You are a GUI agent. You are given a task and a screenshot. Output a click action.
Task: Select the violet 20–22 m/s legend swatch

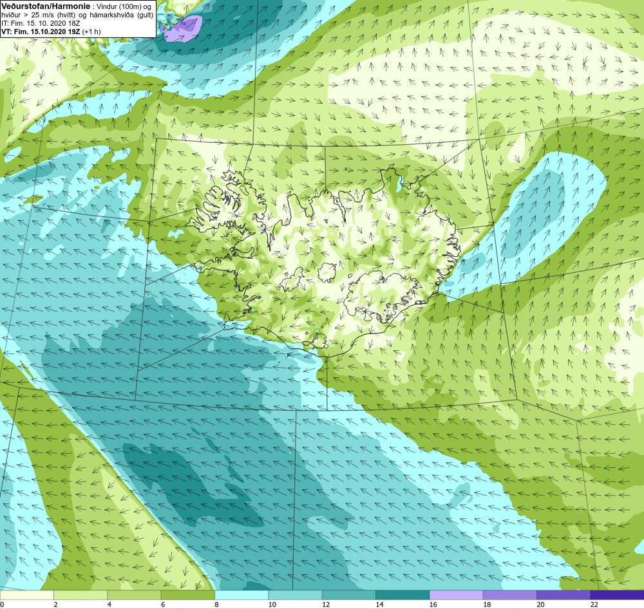563,595
